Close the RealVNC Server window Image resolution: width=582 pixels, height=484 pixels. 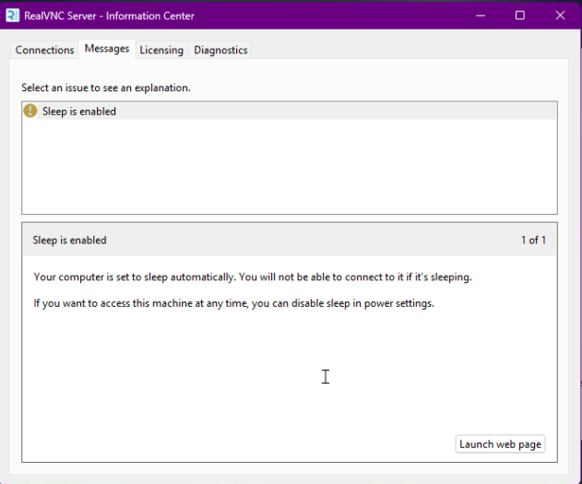pyautogui.click(x=560, y=16)
